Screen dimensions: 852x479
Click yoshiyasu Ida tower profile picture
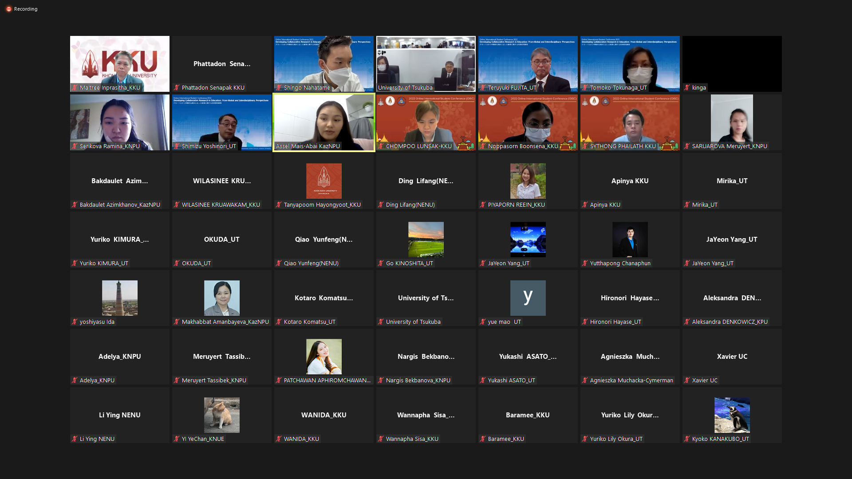click(x=119, y=298)
